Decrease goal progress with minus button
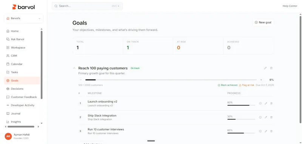The image size is (302, 144). coord(81,80)
